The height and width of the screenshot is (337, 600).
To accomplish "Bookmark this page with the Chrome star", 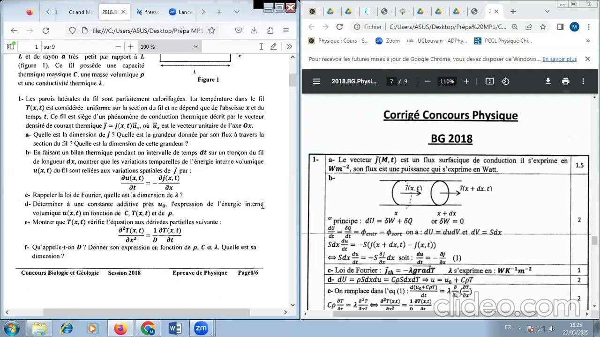I will tap(543, 27).
